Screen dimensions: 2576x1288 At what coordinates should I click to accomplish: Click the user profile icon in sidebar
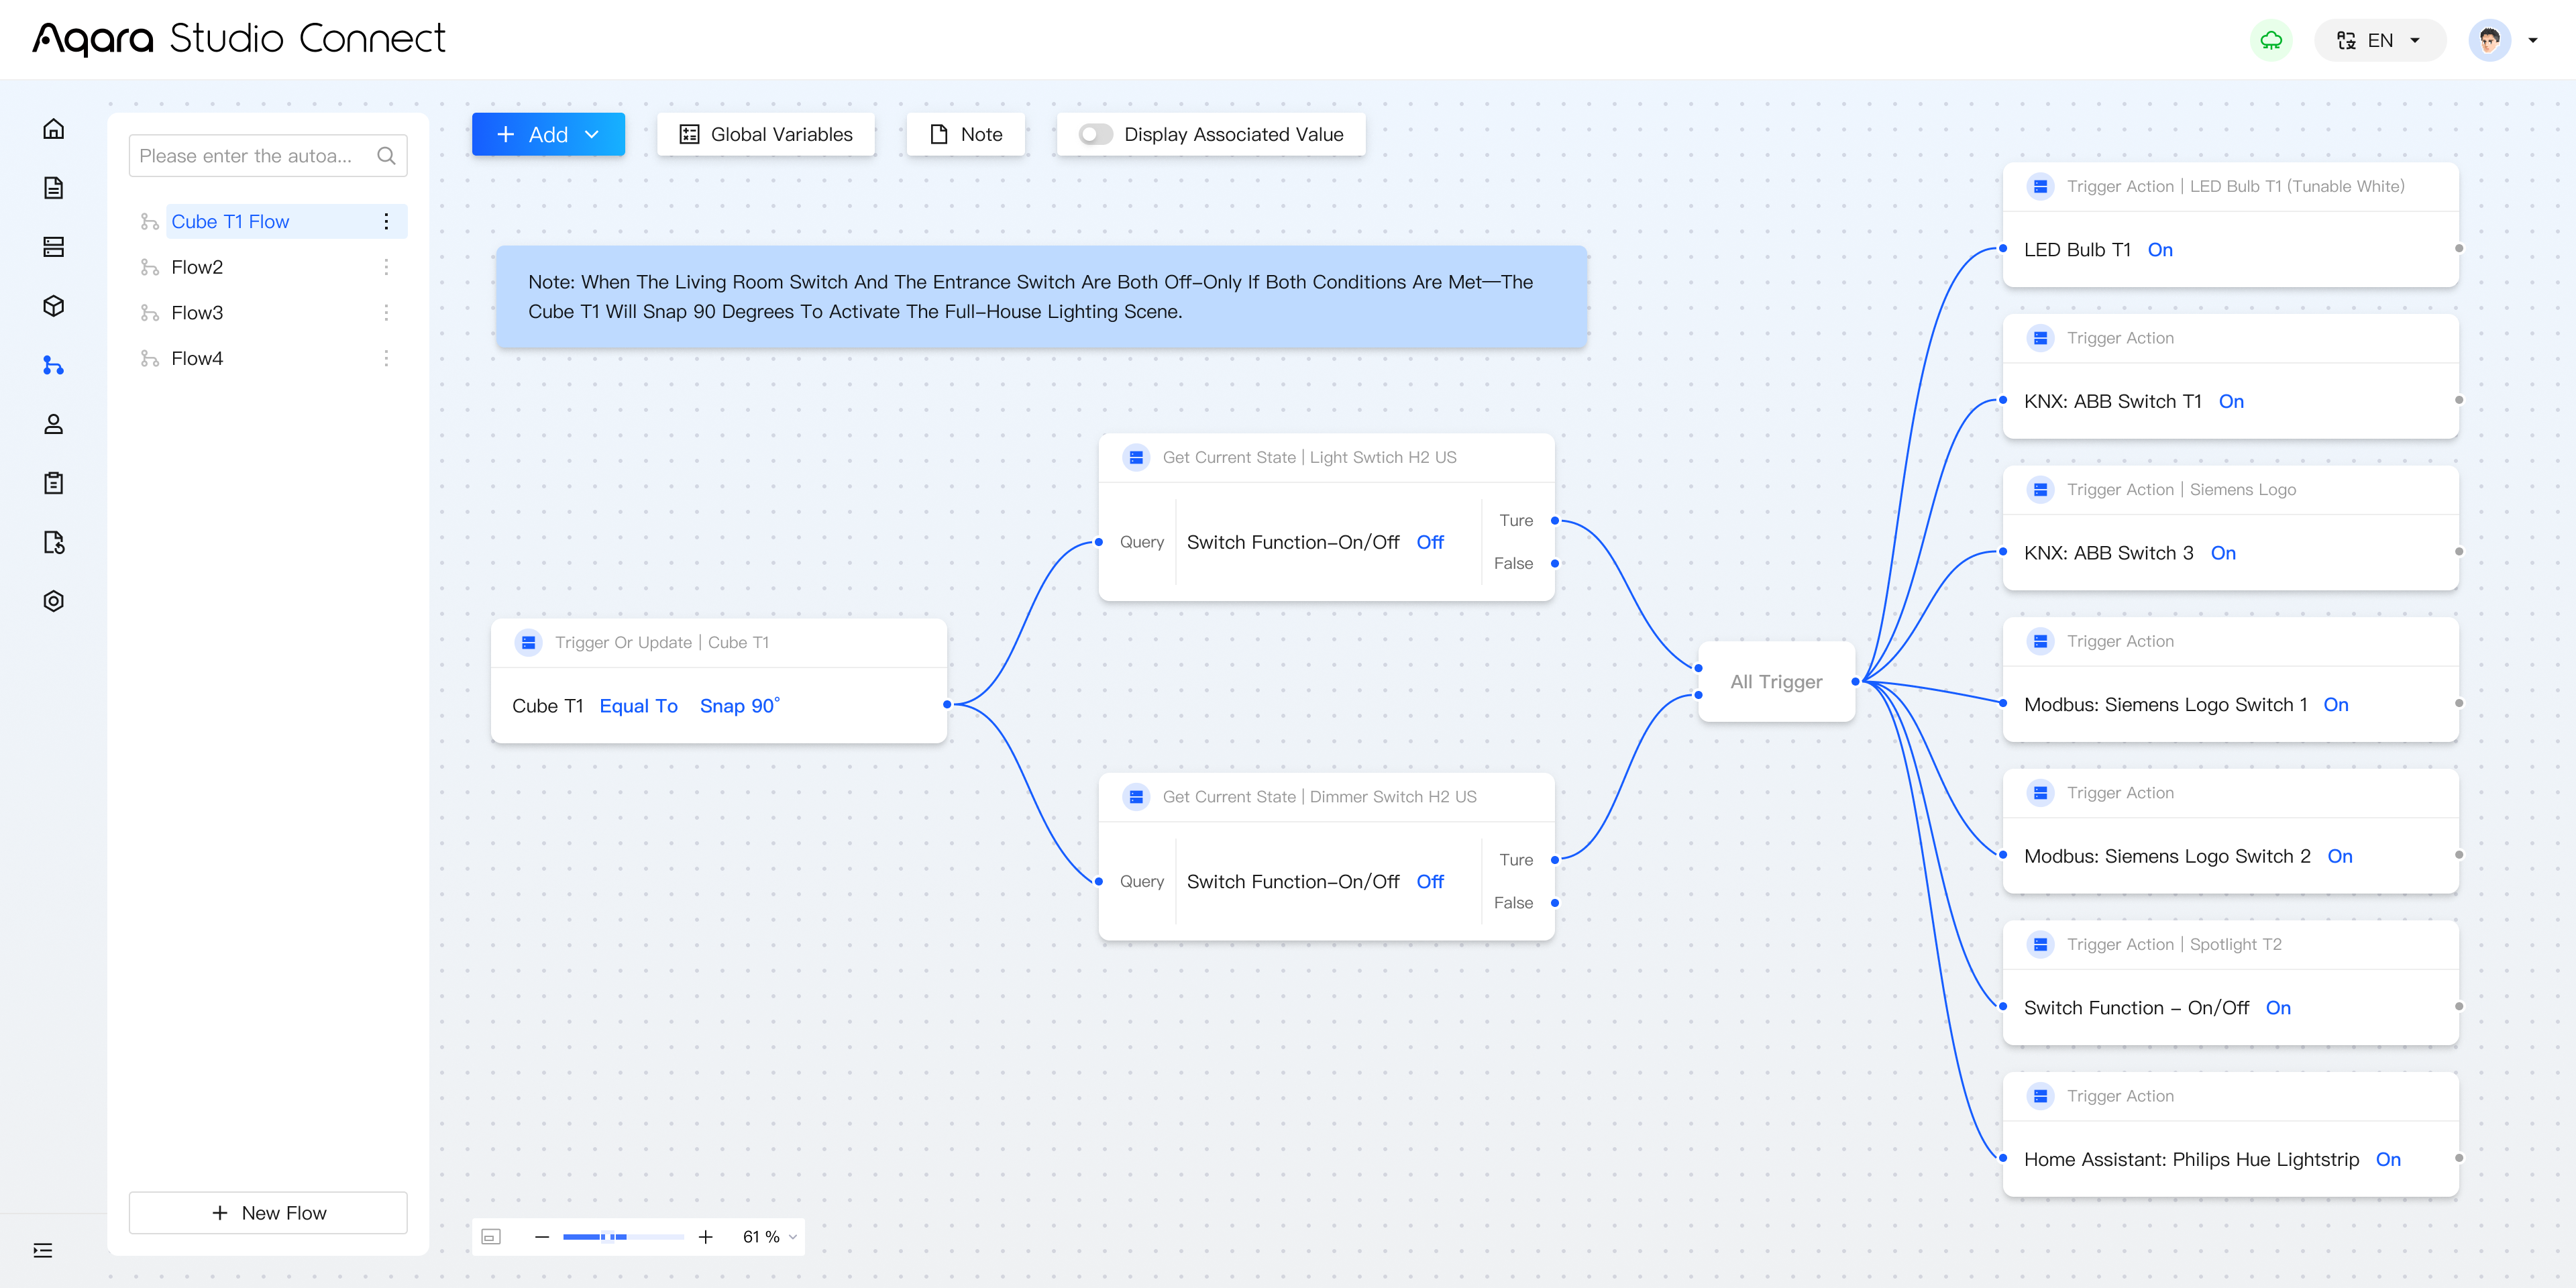point(54,424)
